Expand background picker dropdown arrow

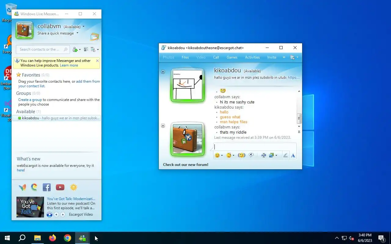tap(276, 156)
